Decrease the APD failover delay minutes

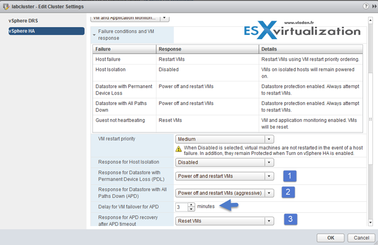coord(191,209)
